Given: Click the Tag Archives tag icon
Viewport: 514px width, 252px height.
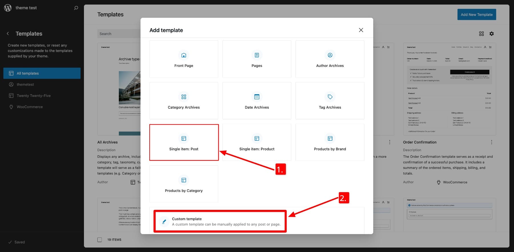Looking at the screenshot, I should [330, 97].
